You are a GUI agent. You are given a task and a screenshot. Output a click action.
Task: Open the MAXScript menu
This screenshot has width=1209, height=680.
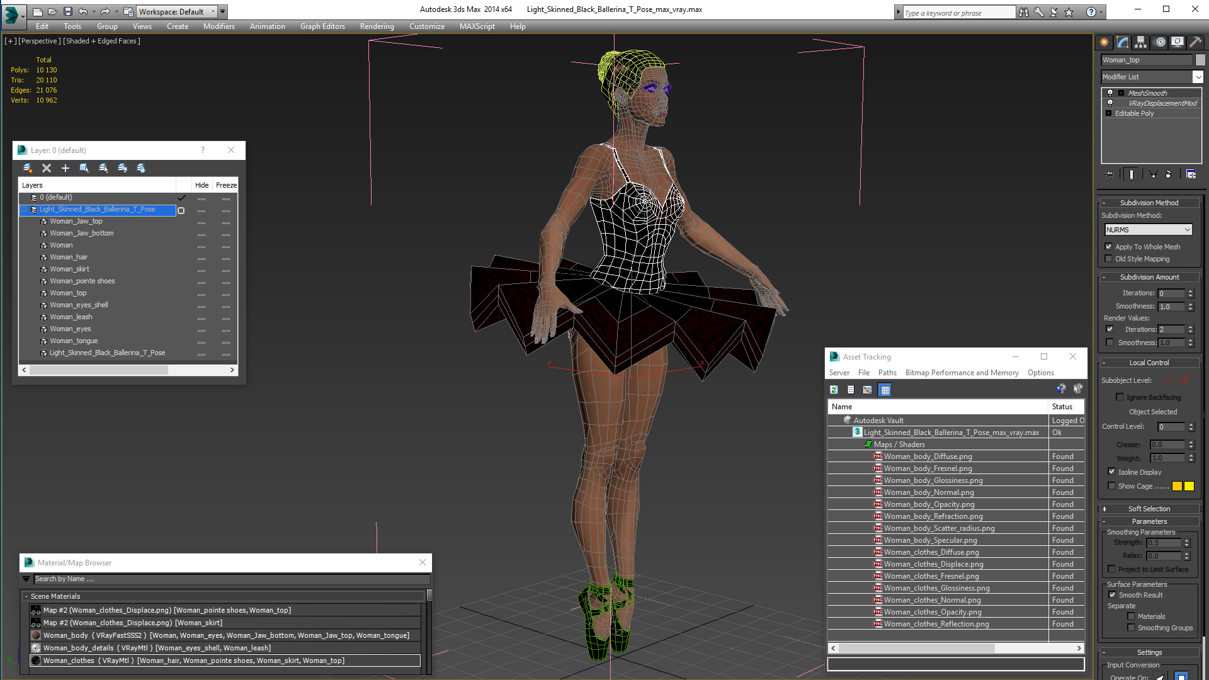[x=477, y=26]
